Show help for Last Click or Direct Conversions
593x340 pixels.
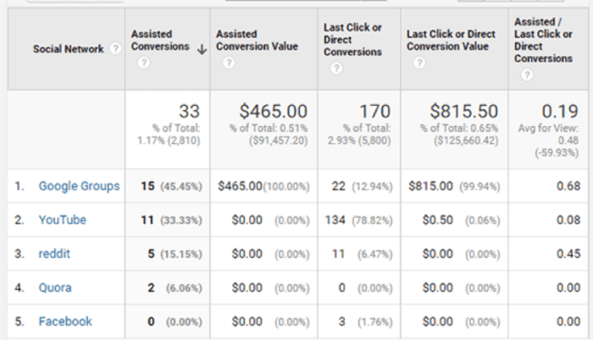click(336, 69)
